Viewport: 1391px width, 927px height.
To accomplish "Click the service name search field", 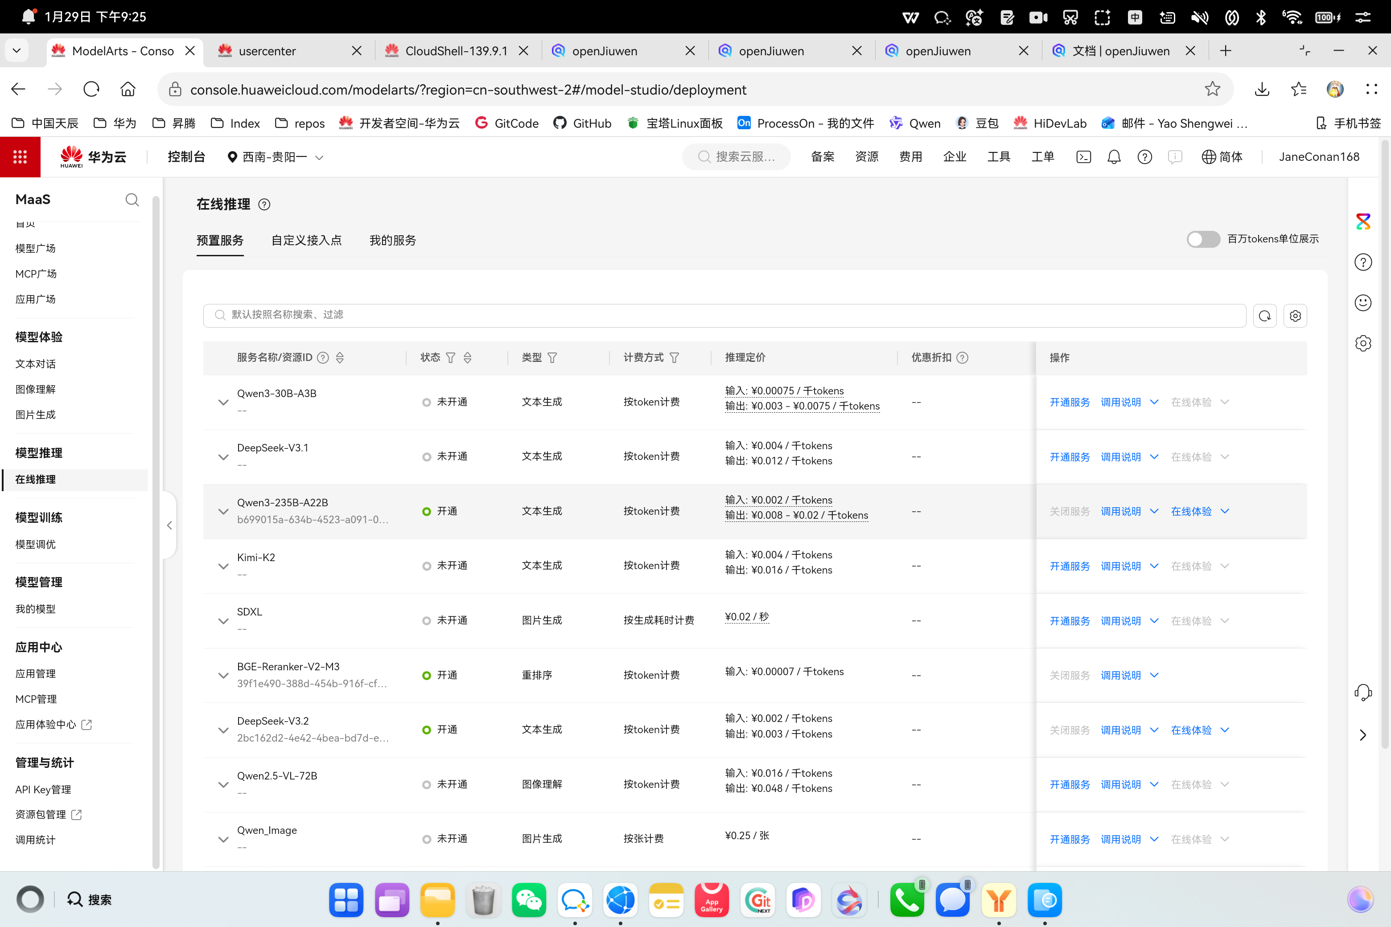I will click(724, 315).
